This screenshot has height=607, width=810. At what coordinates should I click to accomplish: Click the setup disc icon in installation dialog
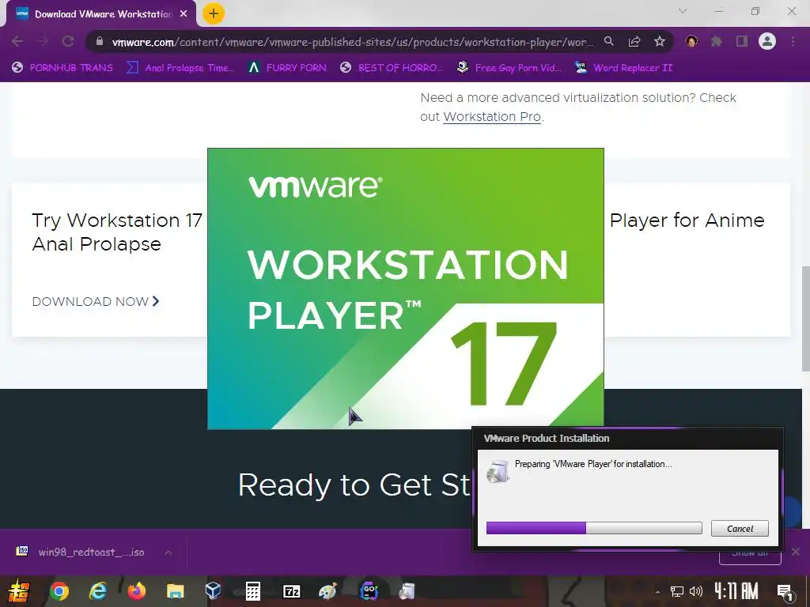click(x=498, y=472)
